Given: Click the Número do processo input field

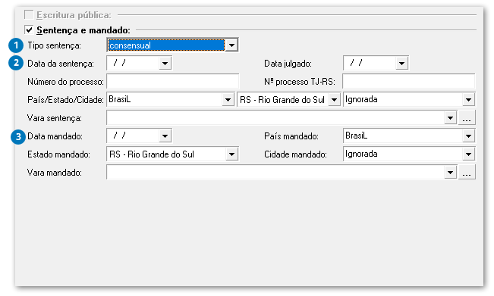Looking at the screenshot, I should (173, 82).
